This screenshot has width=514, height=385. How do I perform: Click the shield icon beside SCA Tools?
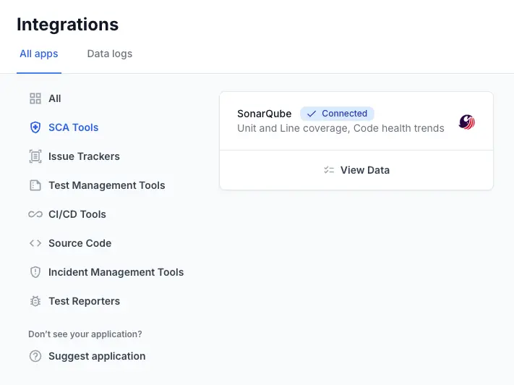click(x=35, y=127)
